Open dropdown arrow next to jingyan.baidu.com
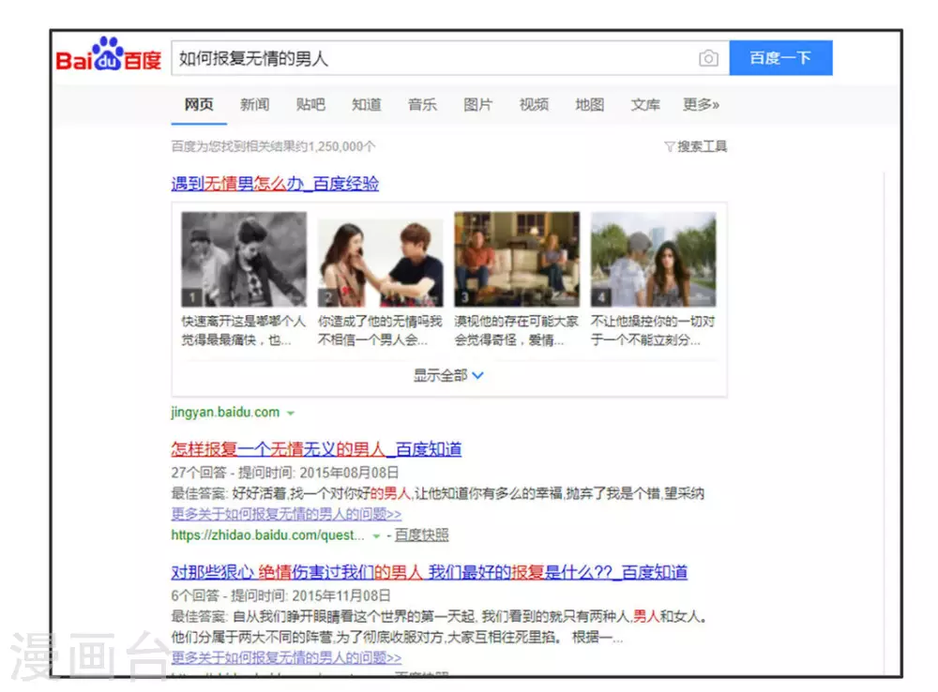The width and height of the screenshot is (938, 692). (x=291, y=414)
